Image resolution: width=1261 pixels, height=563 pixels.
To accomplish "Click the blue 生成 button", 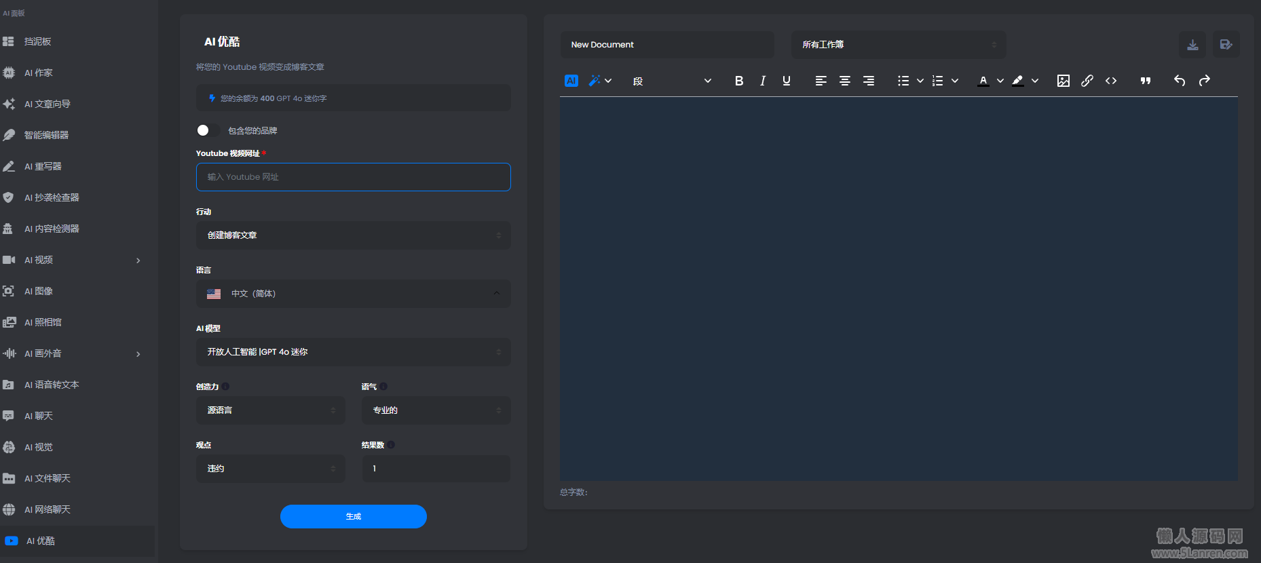I will (x=353, y=516).
